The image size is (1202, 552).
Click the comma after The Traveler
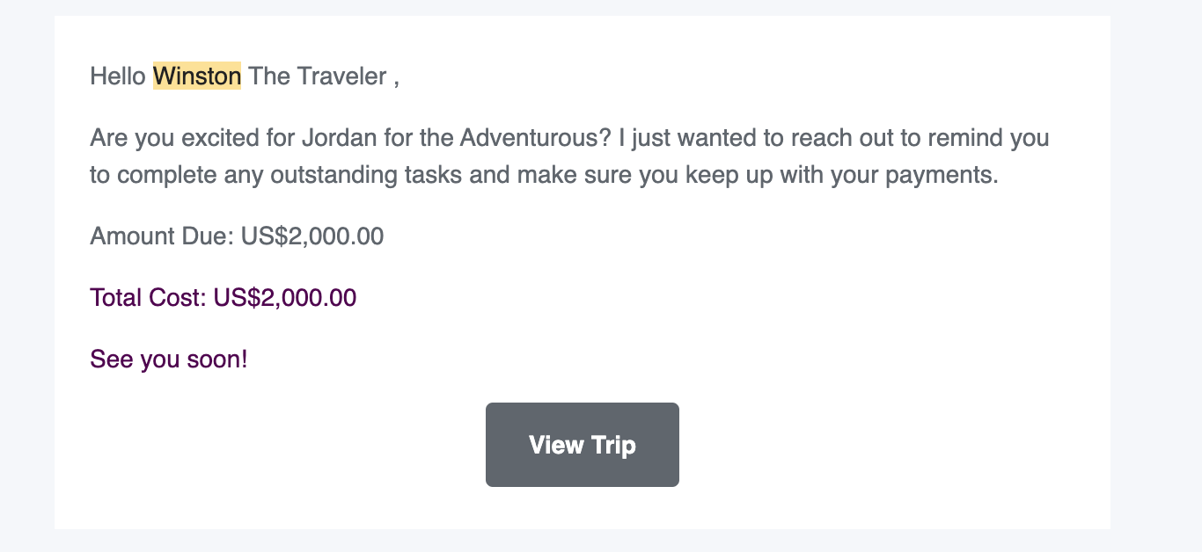(x=397, y=81)
